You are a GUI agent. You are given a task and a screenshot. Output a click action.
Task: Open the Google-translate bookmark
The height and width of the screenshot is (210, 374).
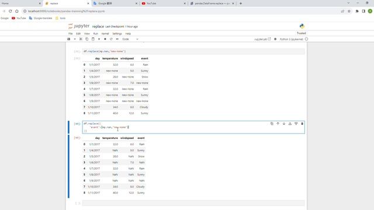coord(40,18)
